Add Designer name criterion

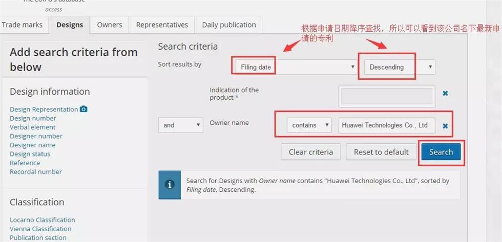33,145
